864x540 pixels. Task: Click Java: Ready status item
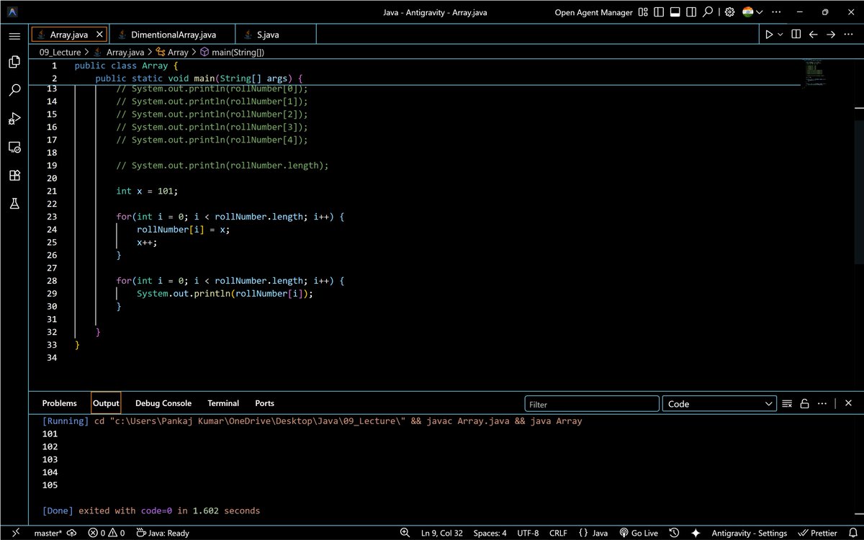click(x=162, y=533)
